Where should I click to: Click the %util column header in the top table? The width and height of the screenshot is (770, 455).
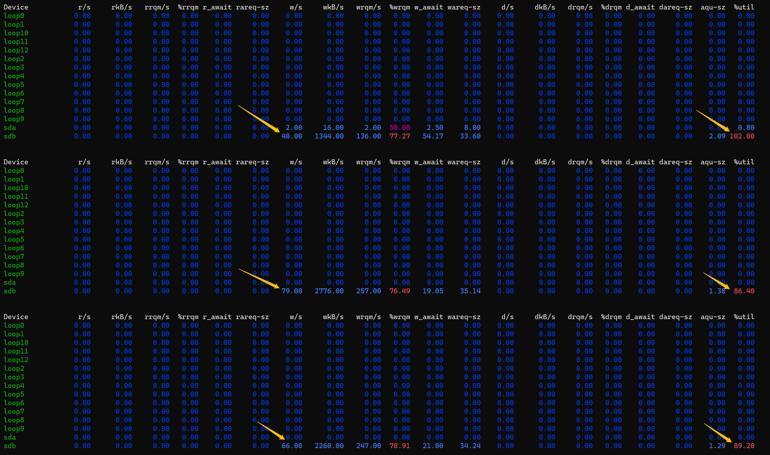744,7
